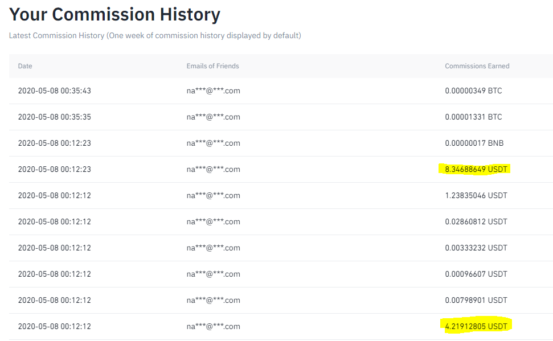This screenshot has height=341, width=553.
Task: Click the date in the BNB commission row
Action: pyautogui.click(x=55, y=143)
